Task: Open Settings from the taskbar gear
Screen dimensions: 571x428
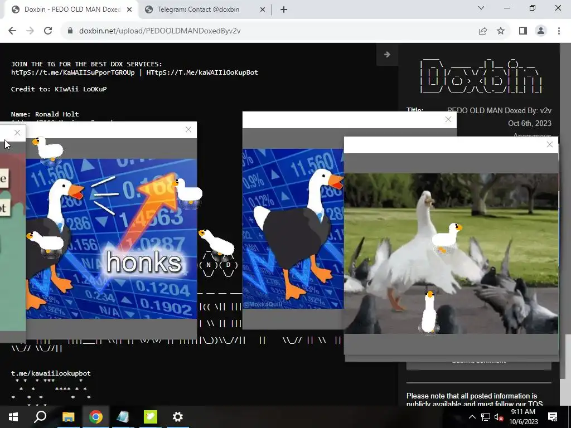Action: tap(178, 417)
